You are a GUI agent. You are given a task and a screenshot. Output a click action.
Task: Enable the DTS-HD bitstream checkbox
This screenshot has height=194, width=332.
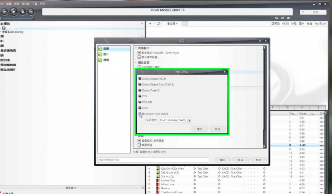tap(140, 102)
